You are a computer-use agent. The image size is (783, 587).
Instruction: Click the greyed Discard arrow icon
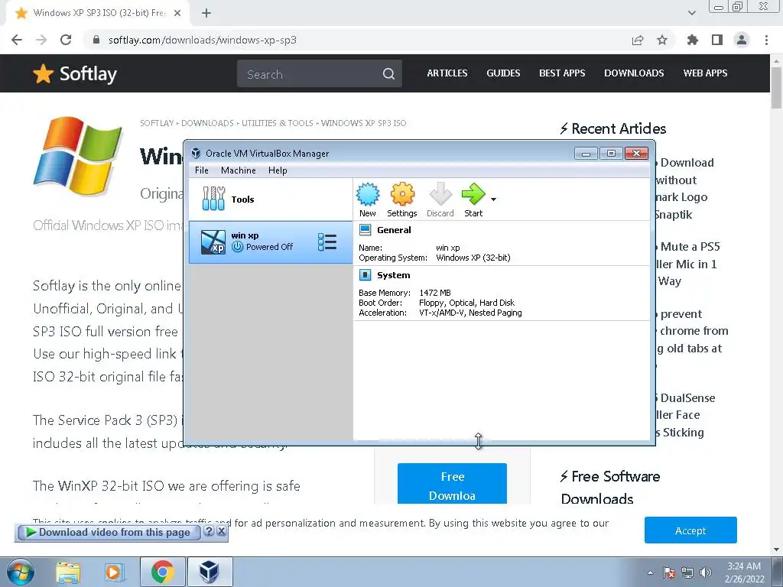(x=440, y=199)
